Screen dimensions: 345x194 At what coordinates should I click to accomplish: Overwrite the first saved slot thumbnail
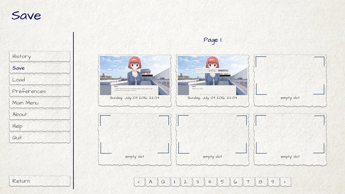pos(135,76)
